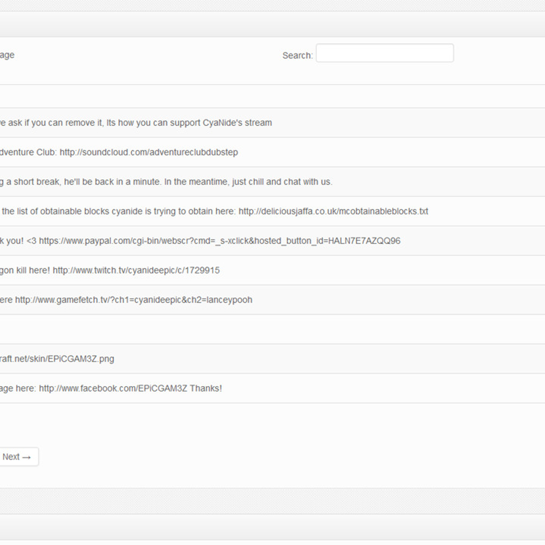The height and width of the screenshot is (545, 545).
Task: Open the twitch.tv cyanideepic clip link
Action: 136,270
